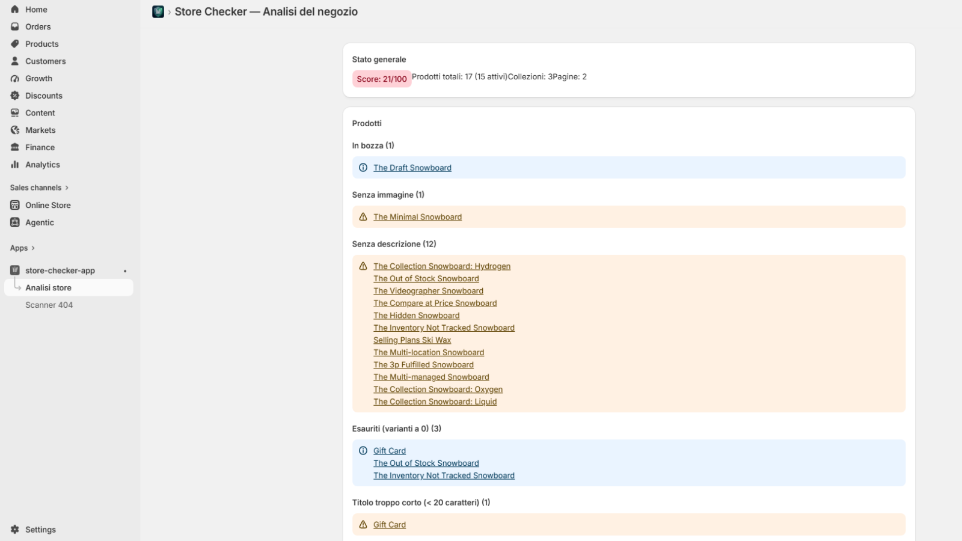The image size is (962, 541).
Task: Open The Compare at Price Snowboard link
Action: pyautogui.click(x=435, y=304)
